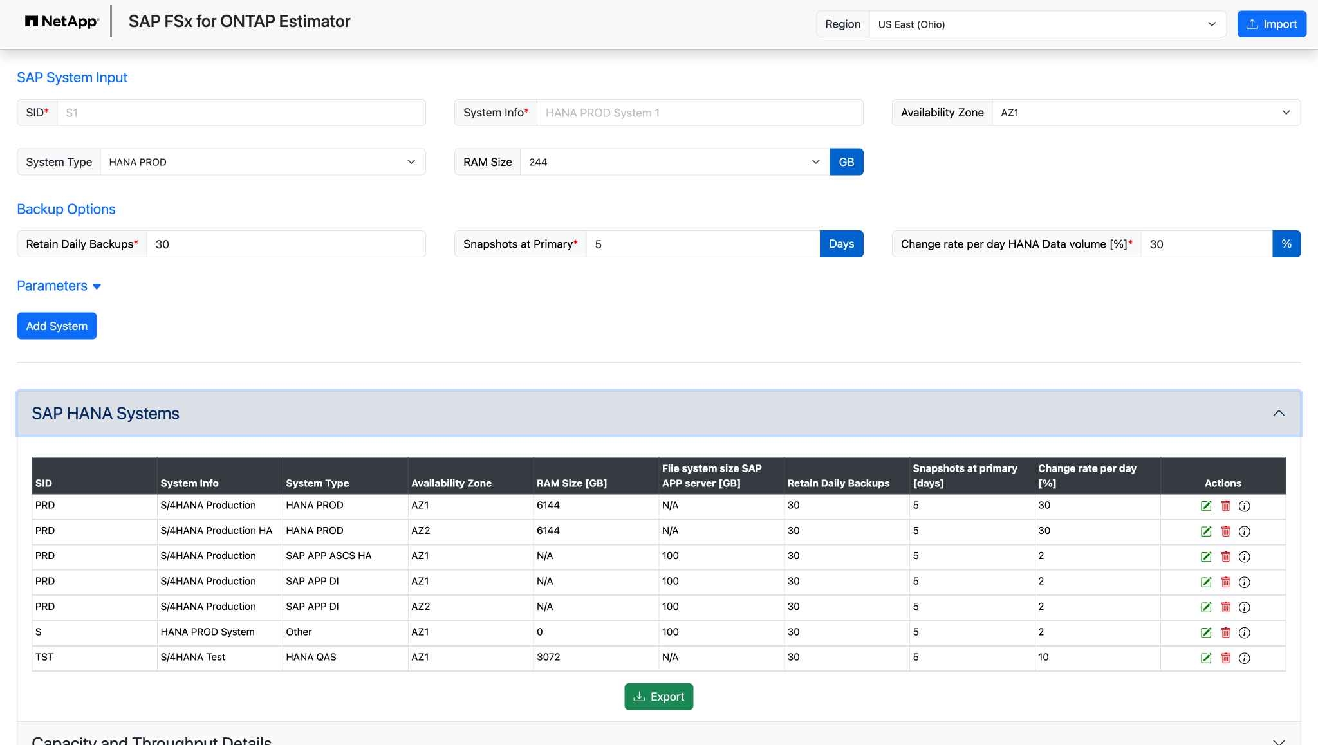This screenshot has height=745, width=1318.
Task: Focus the Snapshots at Primary field
Action: 703,244
